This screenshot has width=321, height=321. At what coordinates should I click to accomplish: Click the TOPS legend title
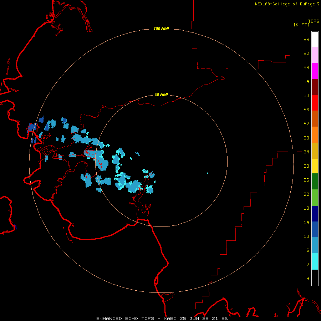point(314,21)
